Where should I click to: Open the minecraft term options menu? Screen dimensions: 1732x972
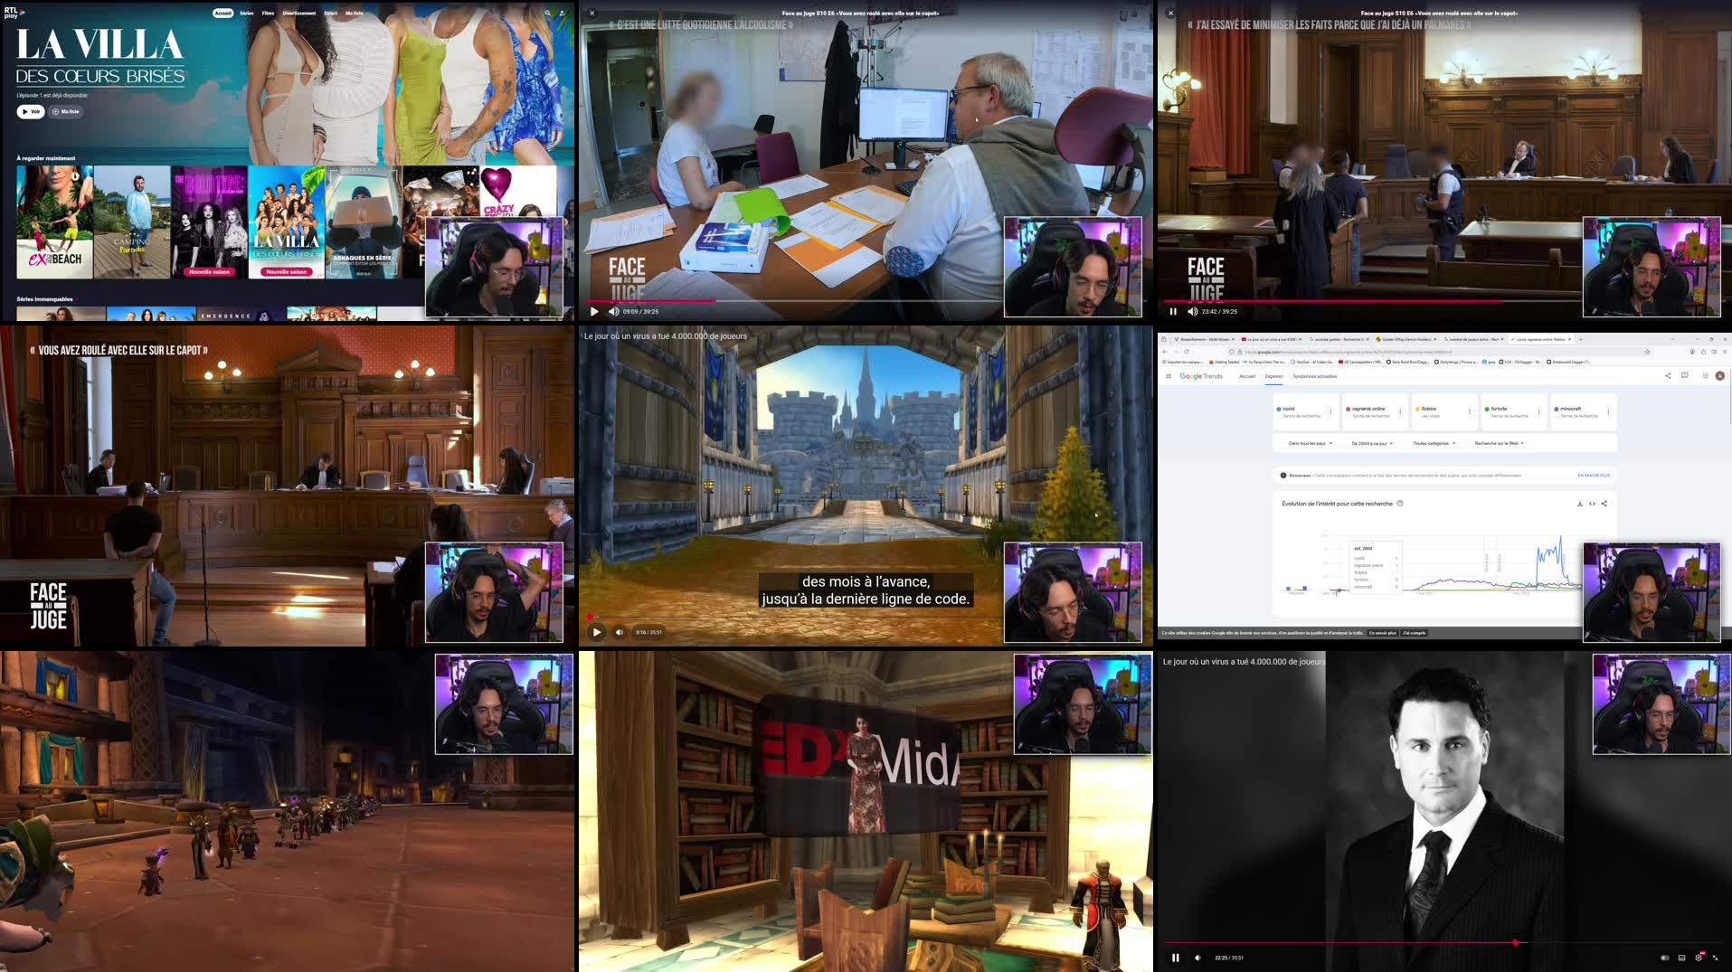tap(1608, 411)
